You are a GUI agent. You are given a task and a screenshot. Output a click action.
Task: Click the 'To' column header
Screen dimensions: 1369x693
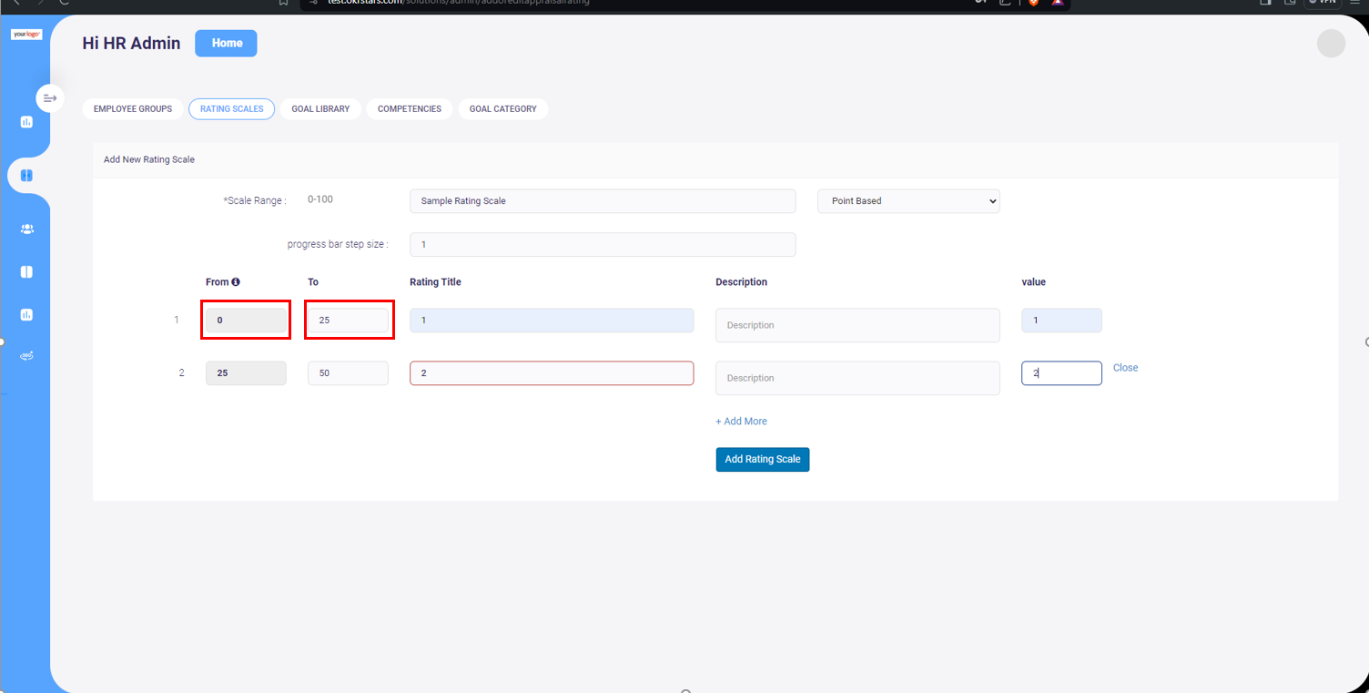(313, 282)
